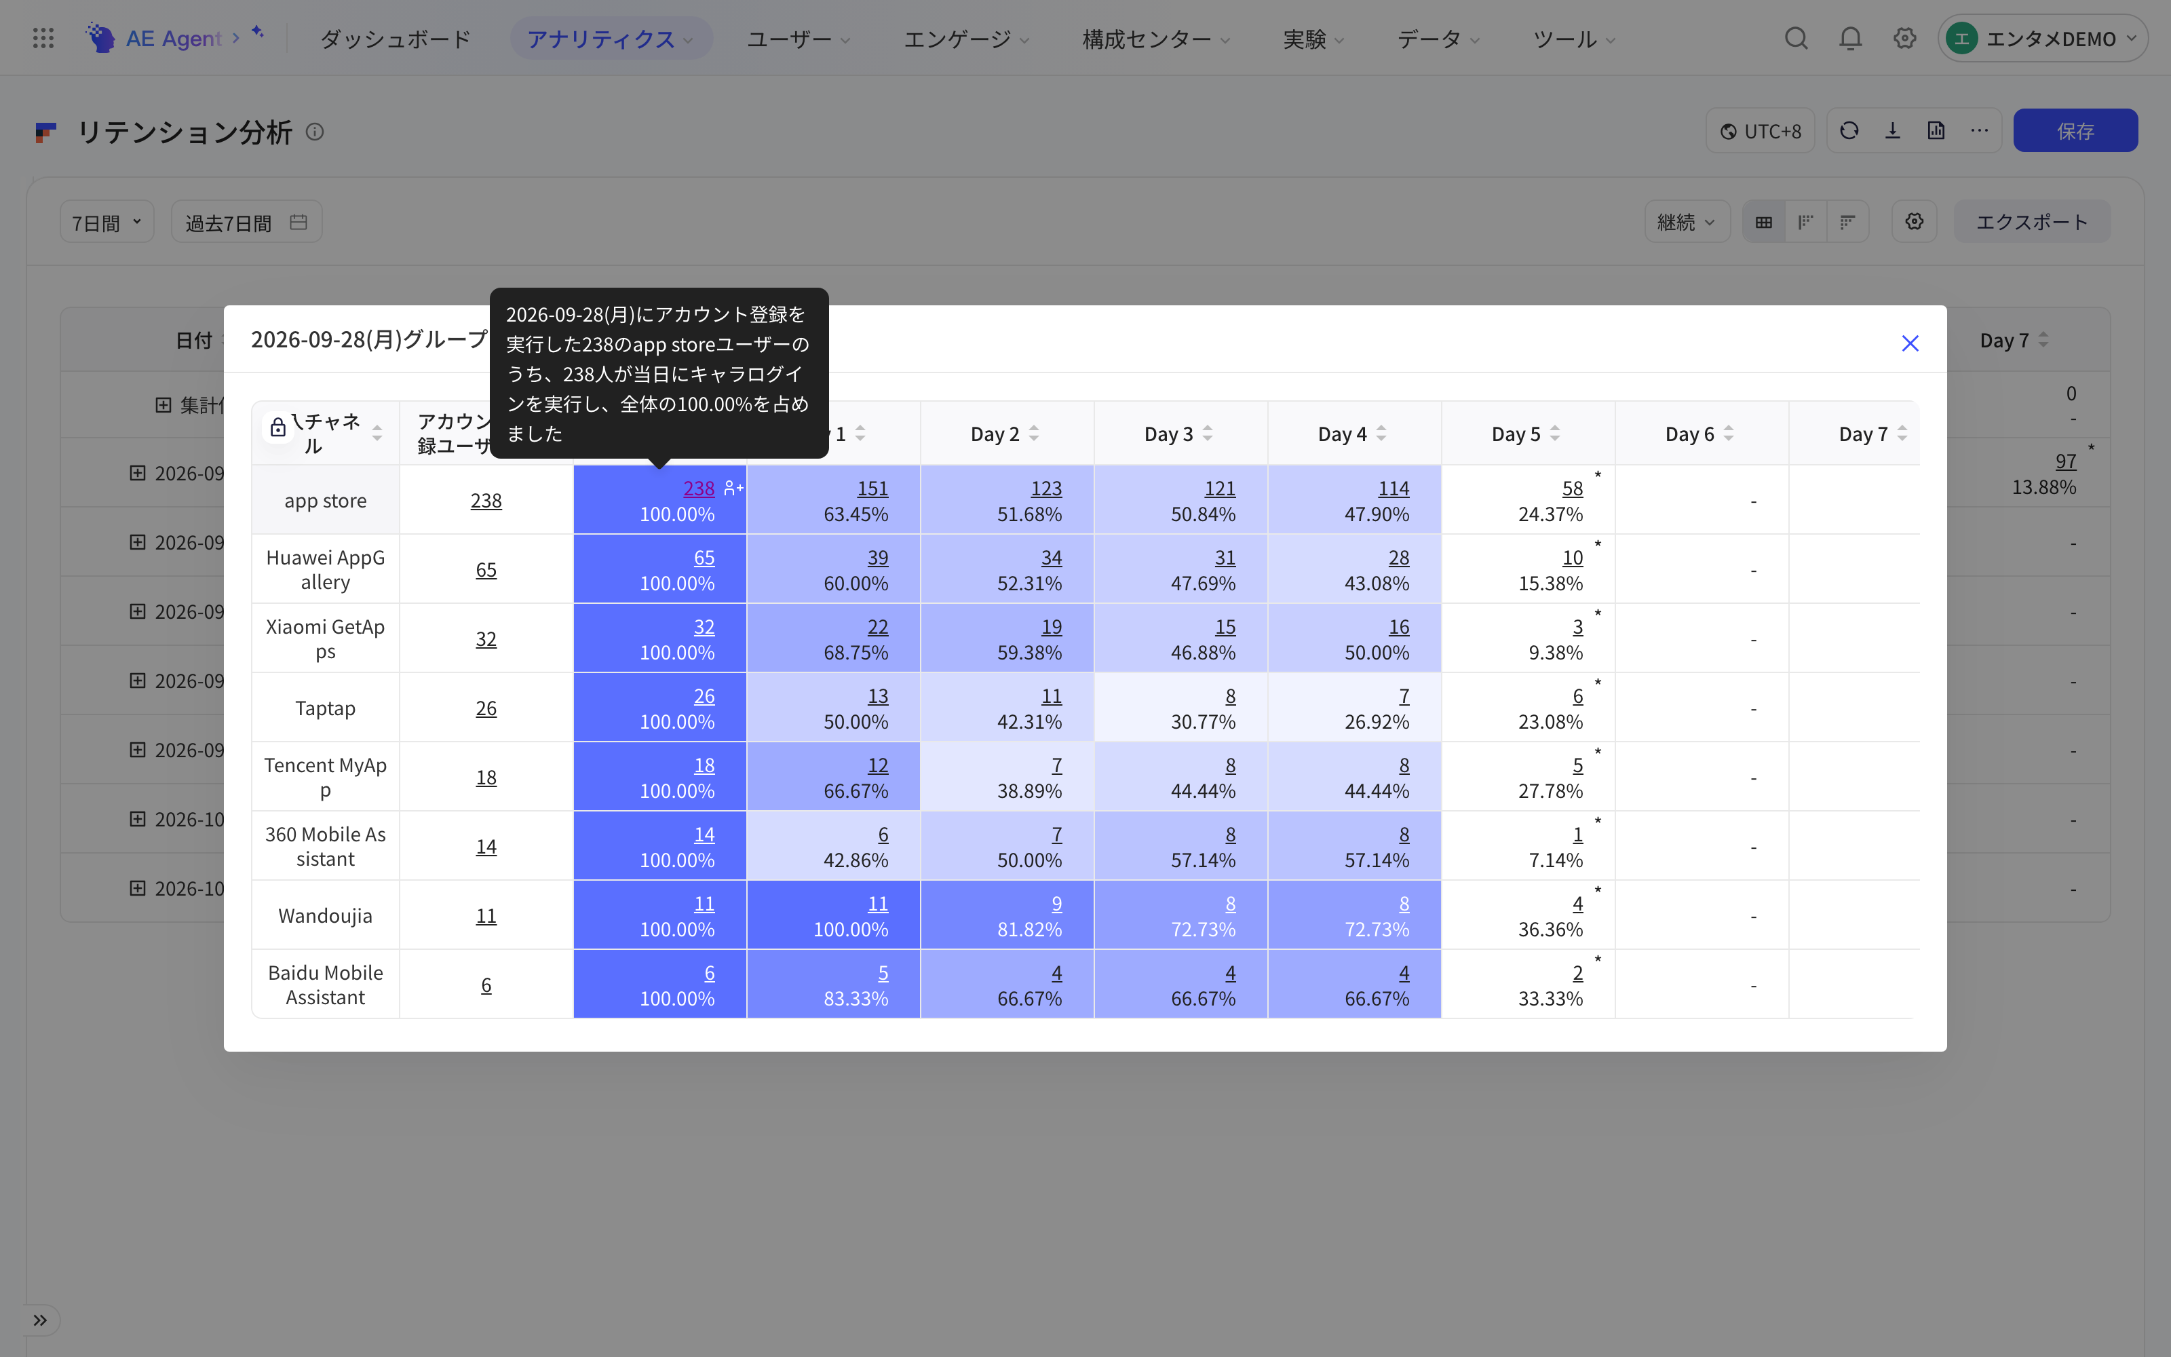The image size is (2171, 1357).
Task: Close the group detail dialog
Action: 1910,343
